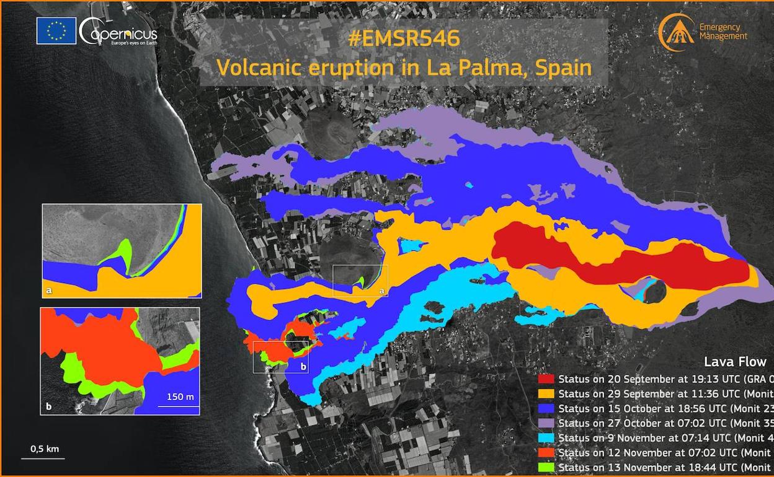
Task: Click the white box marked 'b' on the map
Action: [x=280, y=357]
